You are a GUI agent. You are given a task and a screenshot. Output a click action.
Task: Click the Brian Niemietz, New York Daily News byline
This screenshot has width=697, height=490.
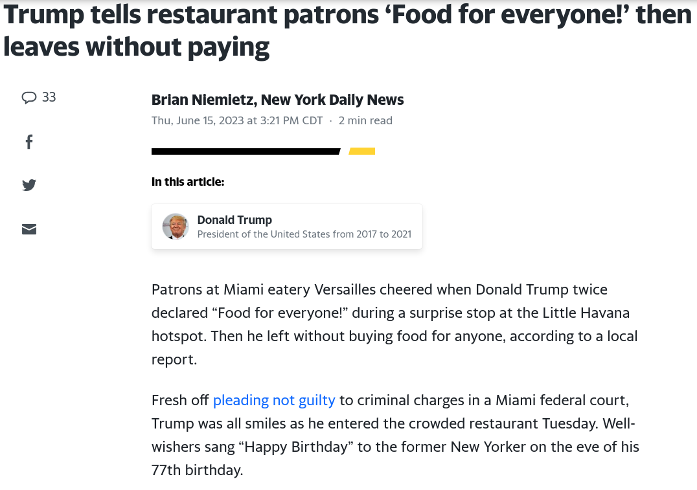(277, 100)
